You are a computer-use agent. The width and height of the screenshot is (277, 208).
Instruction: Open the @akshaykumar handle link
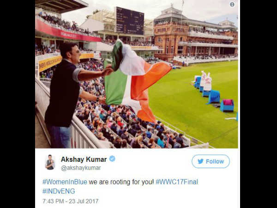coord(81,168)
